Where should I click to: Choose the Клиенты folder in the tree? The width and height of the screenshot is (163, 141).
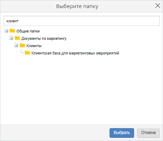pyautogui.click(x=34, y=46)
